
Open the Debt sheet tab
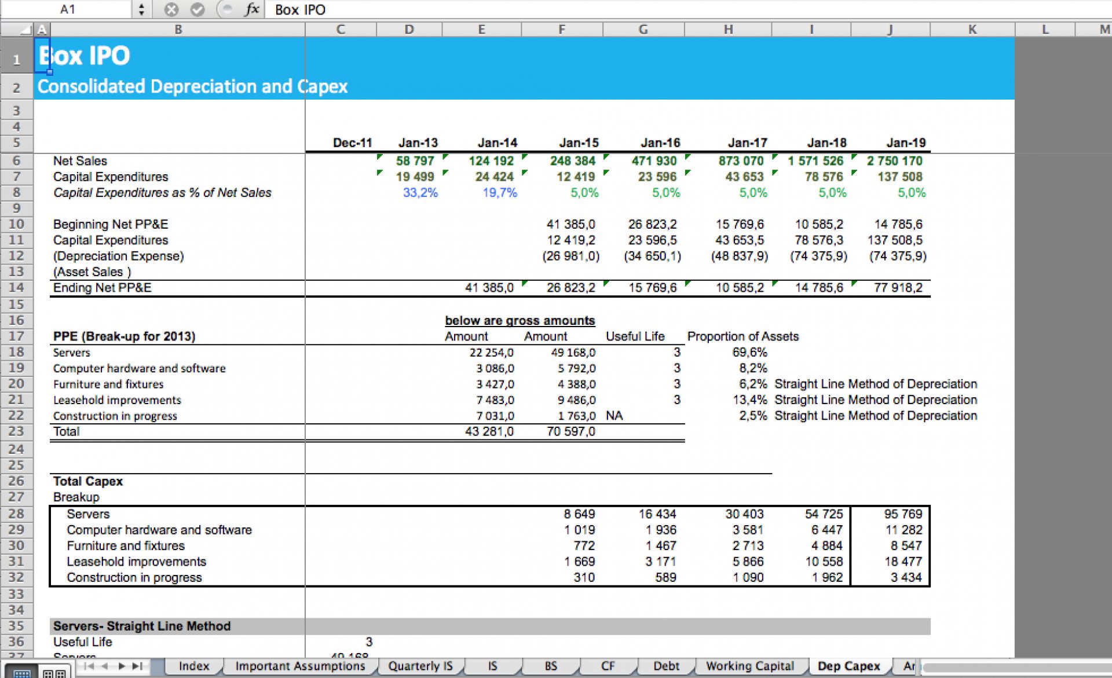666,666
